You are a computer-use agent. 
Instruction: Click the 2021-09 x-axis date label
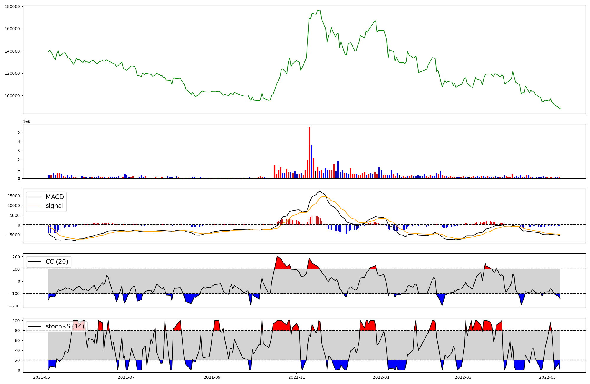[x=212, y=377]
